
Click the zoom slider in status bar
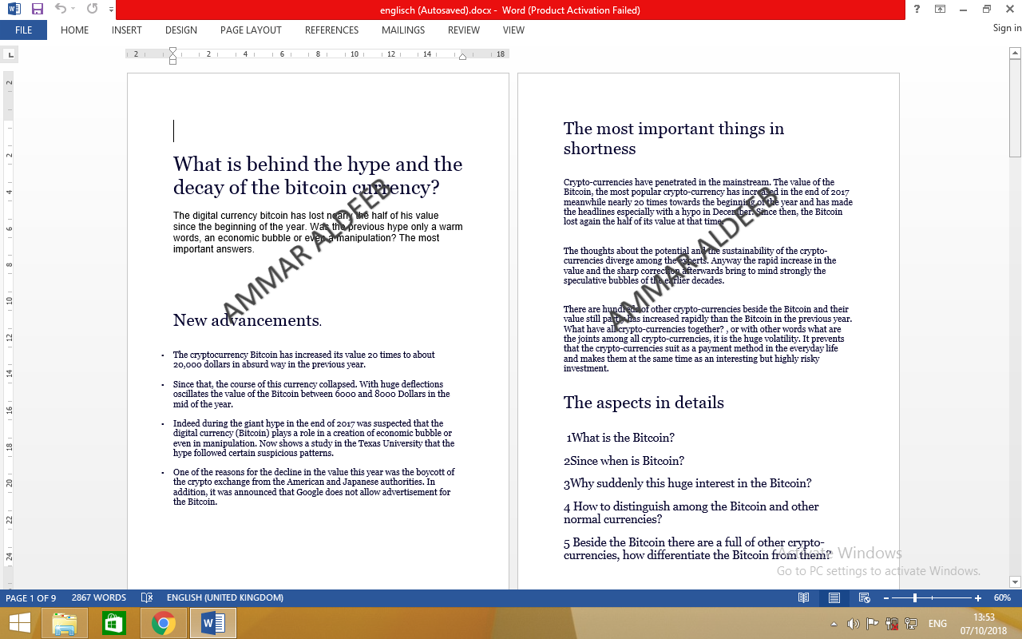click(x=915, y=597)
